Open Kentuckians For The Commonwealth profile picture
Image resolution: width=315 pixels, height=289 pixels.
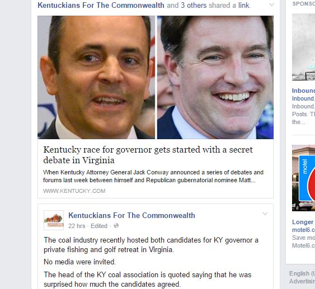[54, 220]
